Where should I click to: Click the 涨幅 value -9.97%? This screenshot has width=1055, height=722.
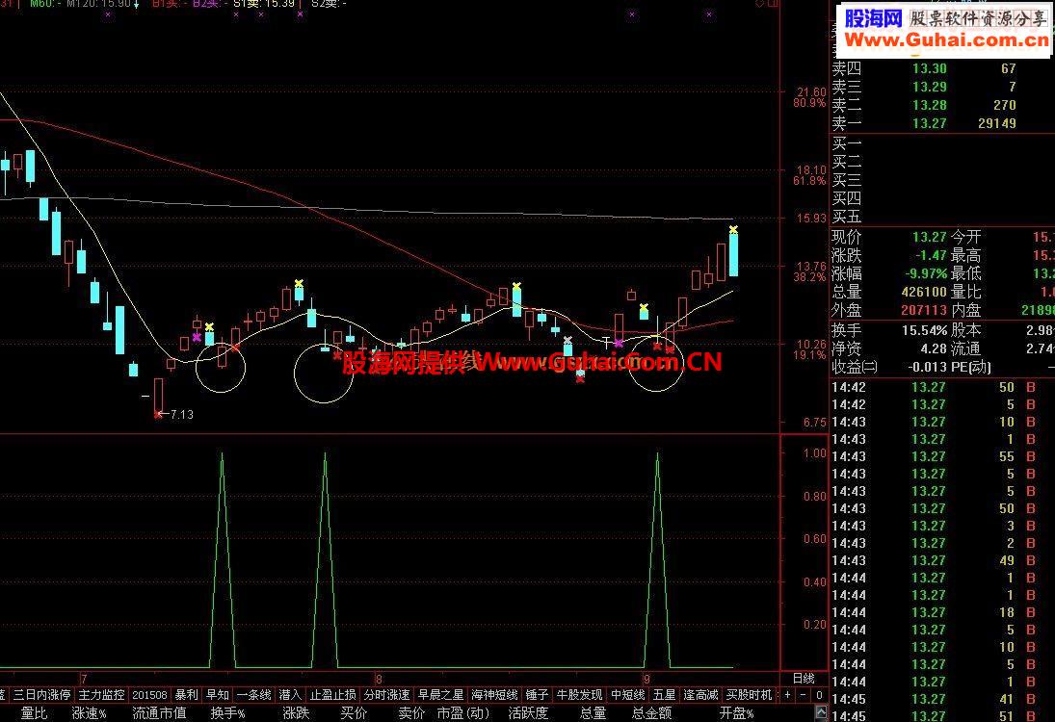click(x=925, y=273)
